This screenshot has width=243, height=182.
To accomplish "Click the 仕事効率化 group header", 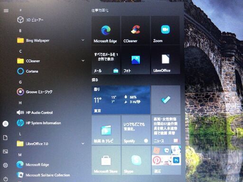I will [100, 10].
